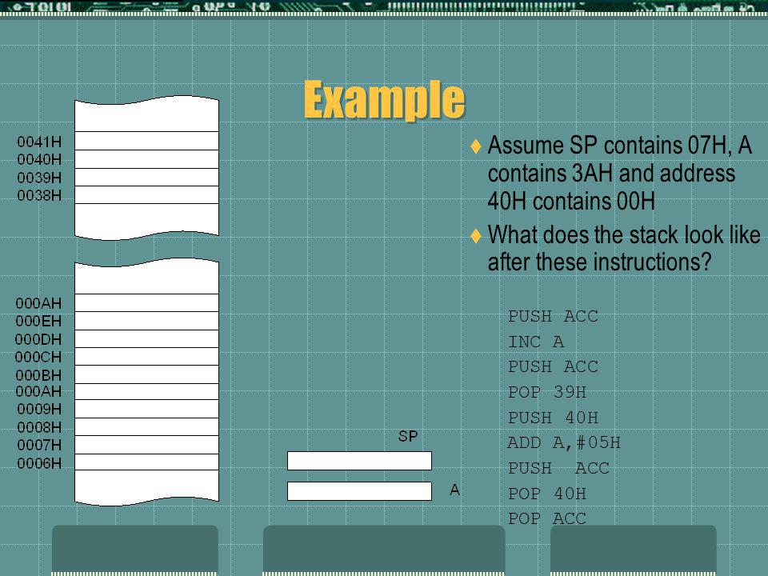The height and width of the screenshot is (576, 768).
Task: Select the "INC A" instruction line
Action: 536,342
